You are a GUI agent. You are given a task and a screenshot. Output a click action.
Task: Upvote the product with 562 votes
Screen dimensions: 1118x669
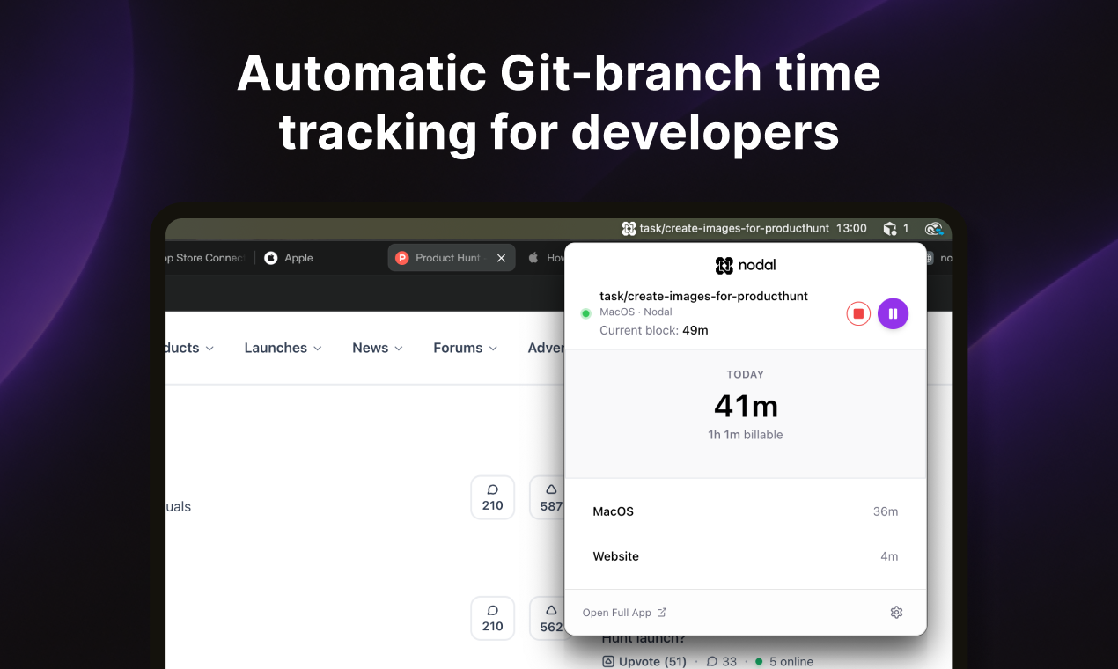pyautogui.click(x=547, y=618)
